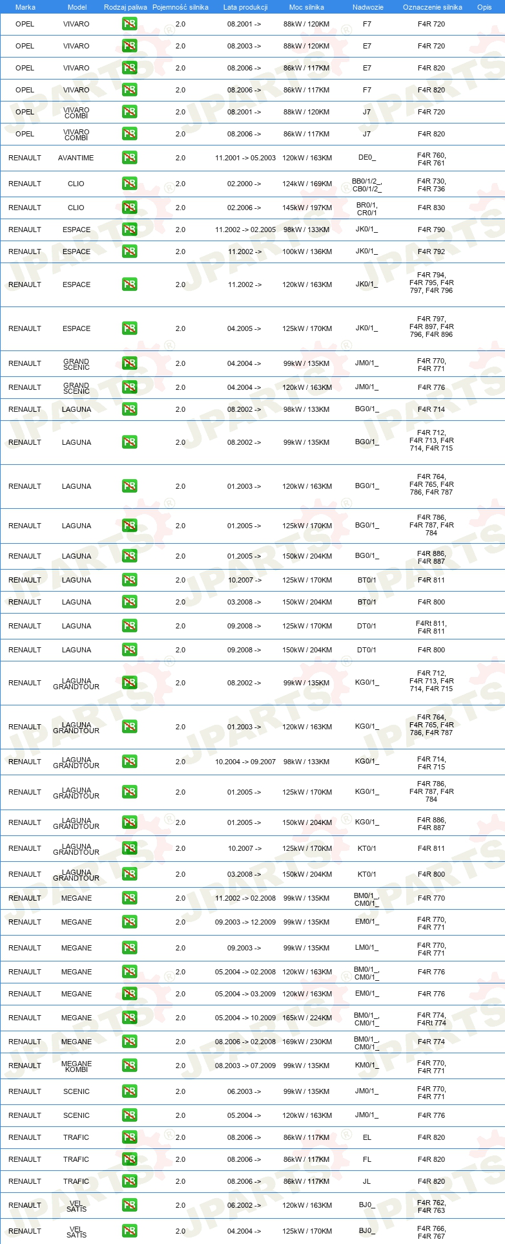Screen dimensions: 505x1244
Task: Click the fuel icon for Vivaro Combi 08.2006 J7
Action: point(130,134)
